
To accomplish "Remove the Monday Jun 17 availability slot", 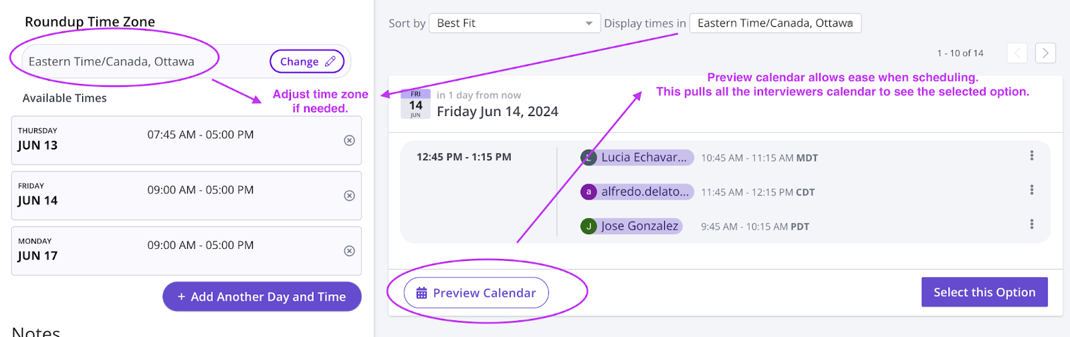I will coord(349,251).
